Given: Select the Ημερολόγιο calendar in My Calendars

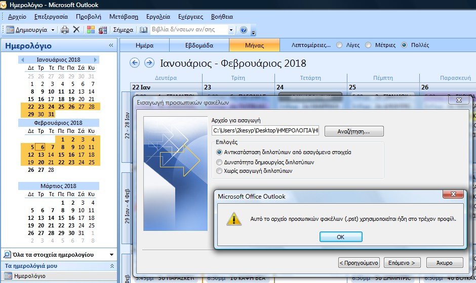Looking at the screenshot, I should pos(59,276).
